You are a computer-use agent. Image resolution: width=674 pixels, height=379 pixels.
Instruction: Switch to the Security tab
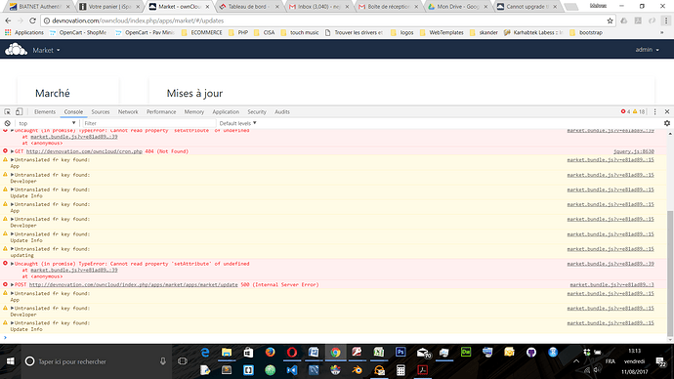[257, 111]
